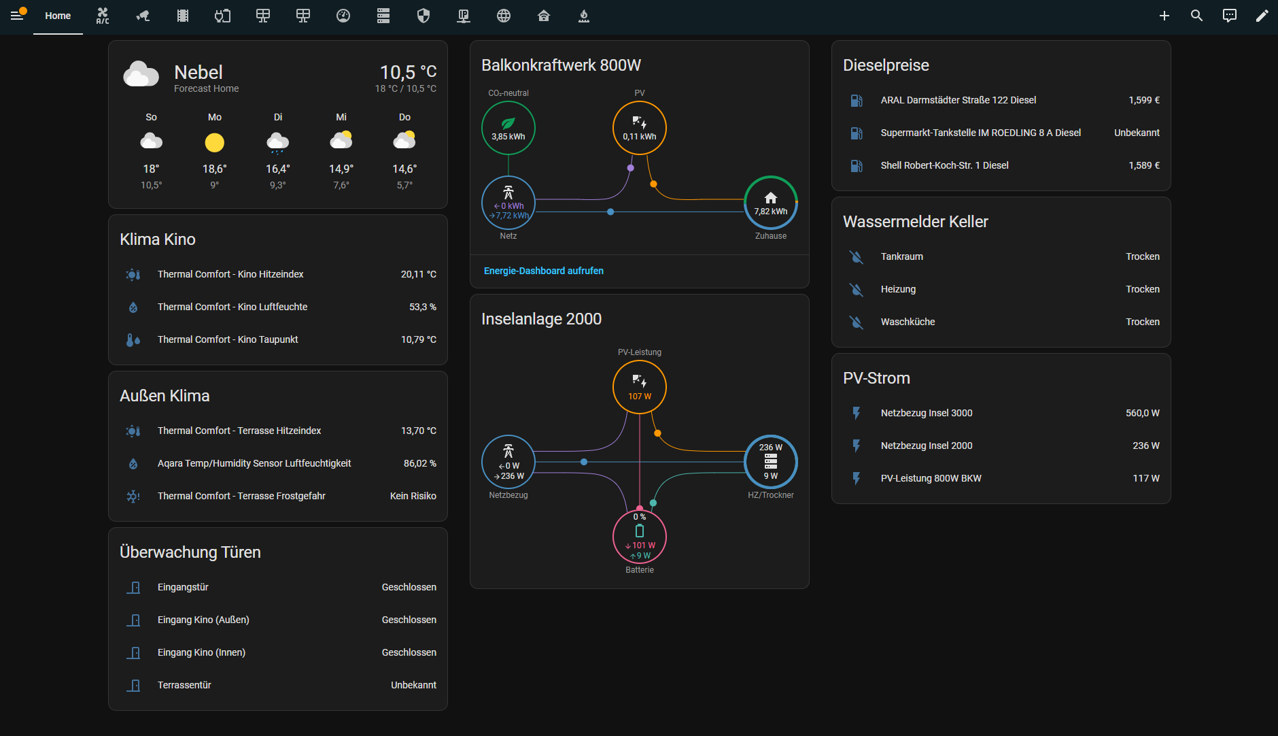Screen dimensions: 1278x736
Task: Open the EV charging plug tab
Action: click(223, 16)
